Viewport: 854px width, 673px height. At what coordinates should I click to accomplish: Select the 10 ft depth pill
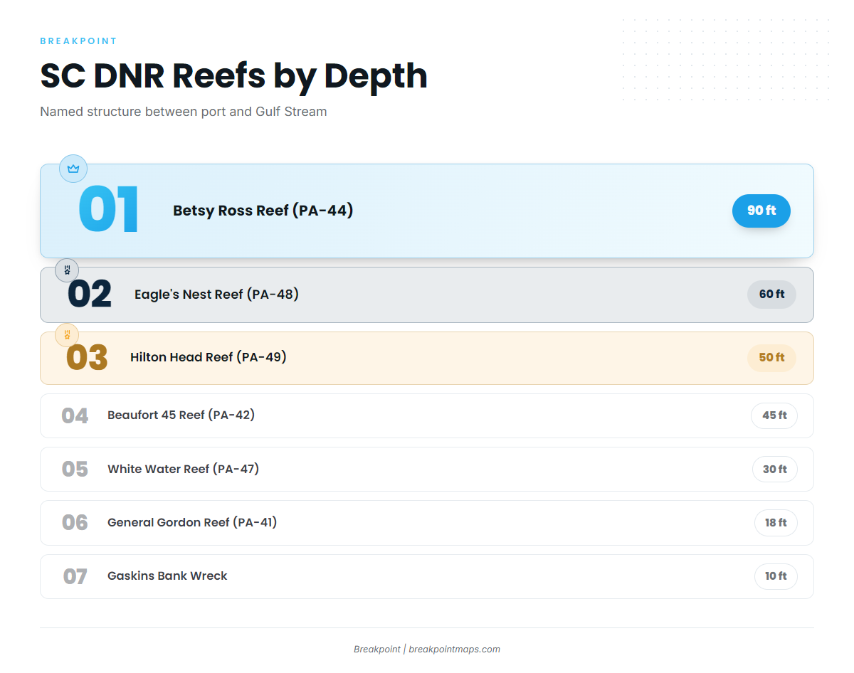pyautogui.click(x=776, y=576)
